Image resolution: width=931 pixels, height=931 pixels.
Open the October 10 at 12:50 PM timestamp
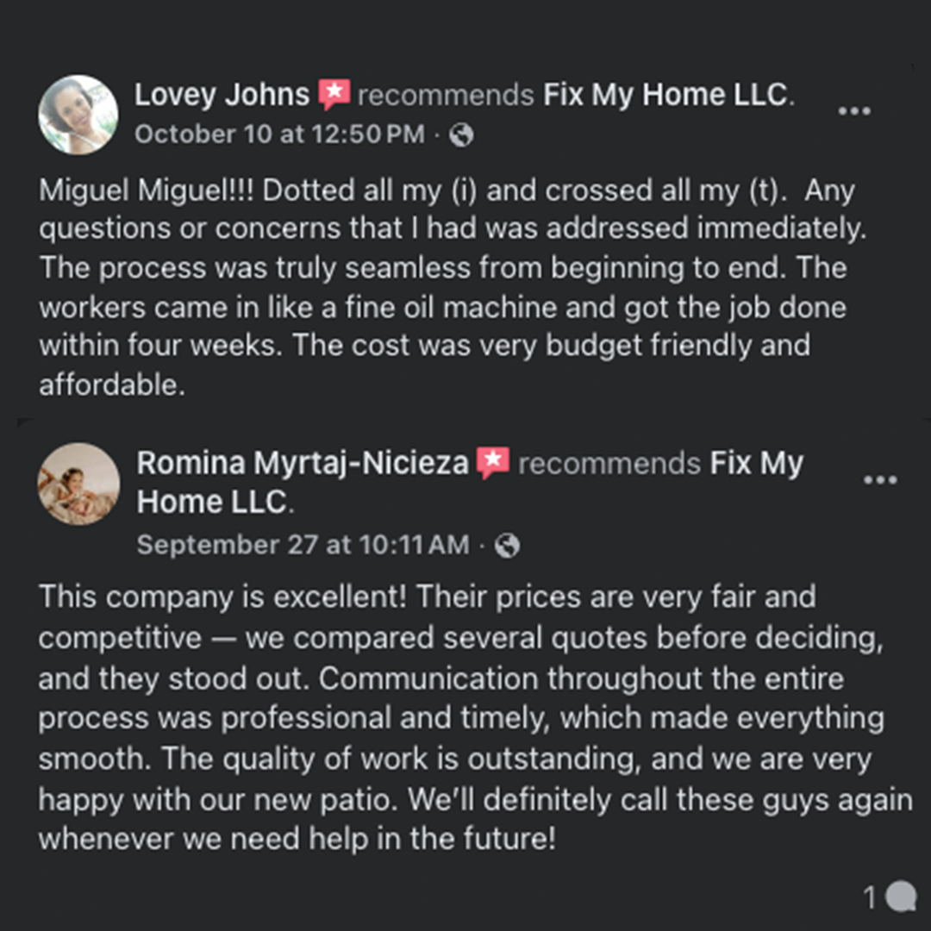click(279, 134)
